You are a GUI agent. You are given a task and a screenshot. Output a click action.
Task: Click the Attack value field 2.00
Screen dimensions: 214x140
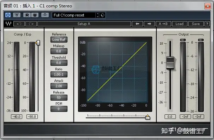(59, 86)
